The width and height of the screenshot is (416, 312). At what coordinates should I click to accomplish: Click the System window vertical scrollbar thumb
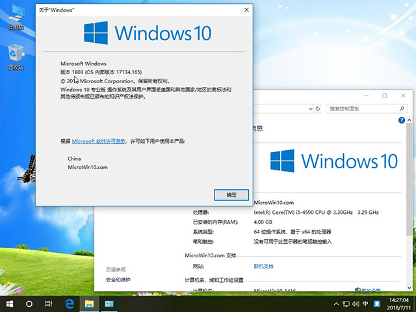[x=409, y=179]
